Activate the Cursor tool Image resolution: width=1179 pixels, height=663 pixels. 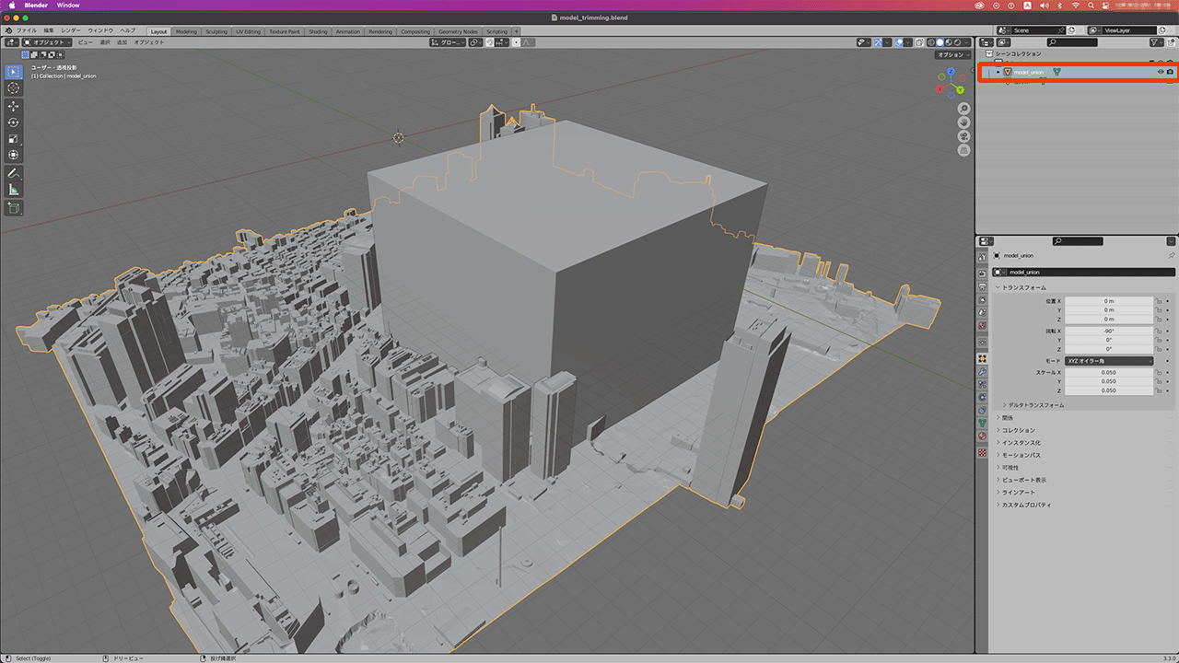click(x=14, y=88)
